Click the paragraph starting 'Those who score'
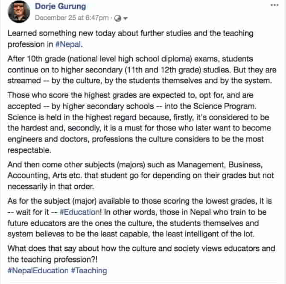 (139, 123)
